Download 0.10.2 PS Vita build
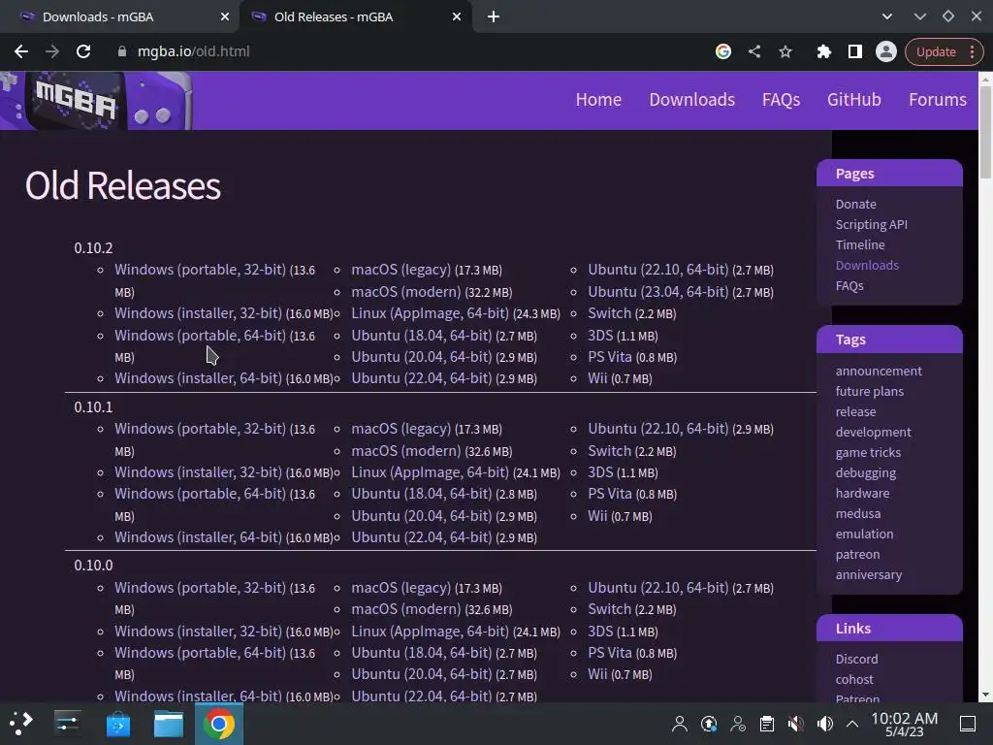This screenshot has width=993, height=745. pos(610,357)
